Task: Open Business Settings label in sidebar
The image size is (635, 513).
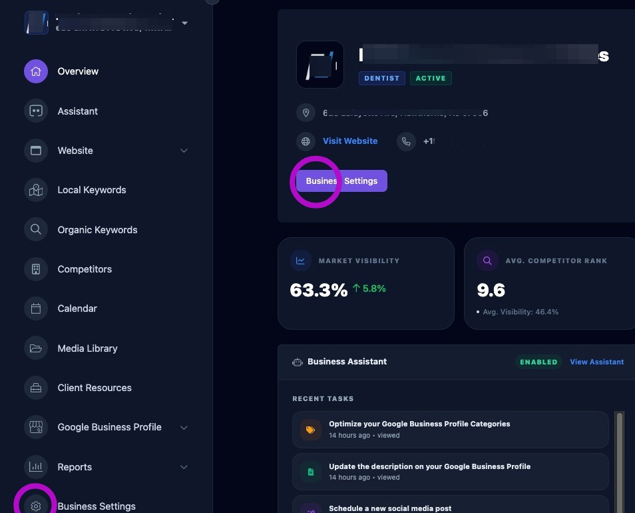Action: pyautogui.click(x=97, y=506)
